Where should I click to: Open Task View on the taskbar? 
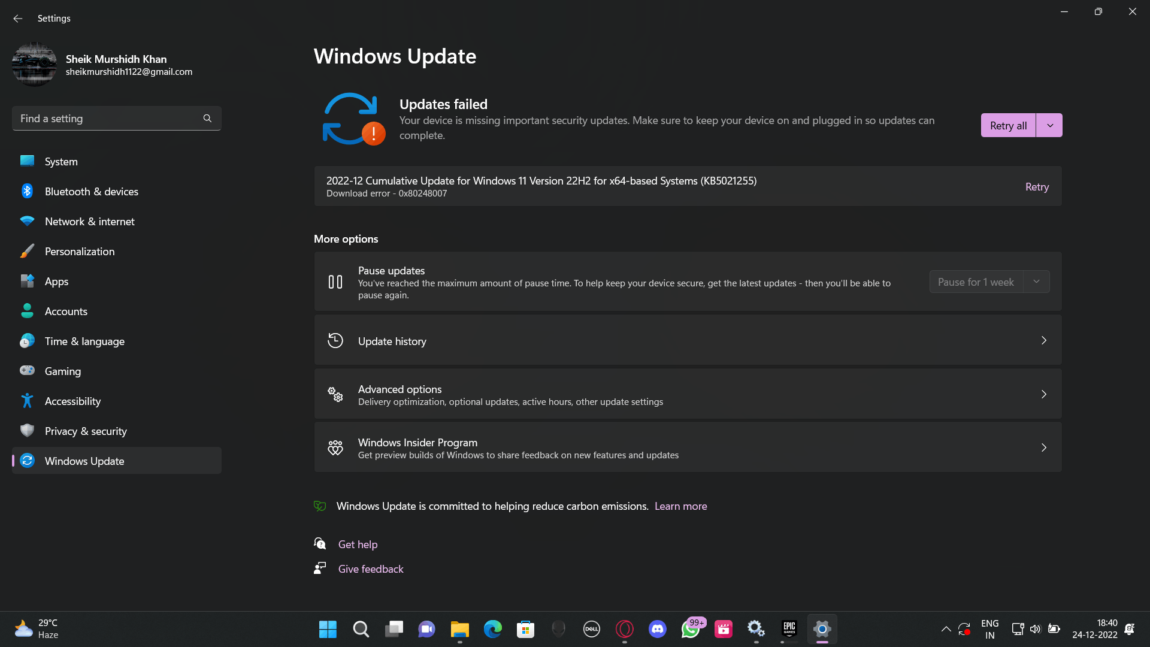click(x=394, y=629)
